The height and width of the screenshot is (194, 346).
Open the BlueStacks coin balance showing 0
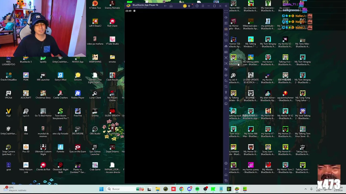pos(187,6)
